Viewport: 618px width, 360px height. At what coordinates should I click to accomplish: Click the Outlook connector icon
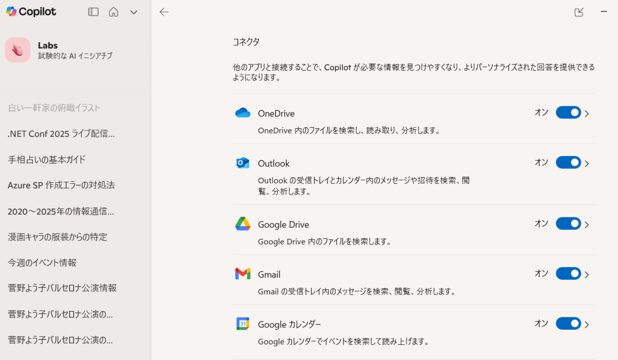pyautogui.click(x=243, y=163)
